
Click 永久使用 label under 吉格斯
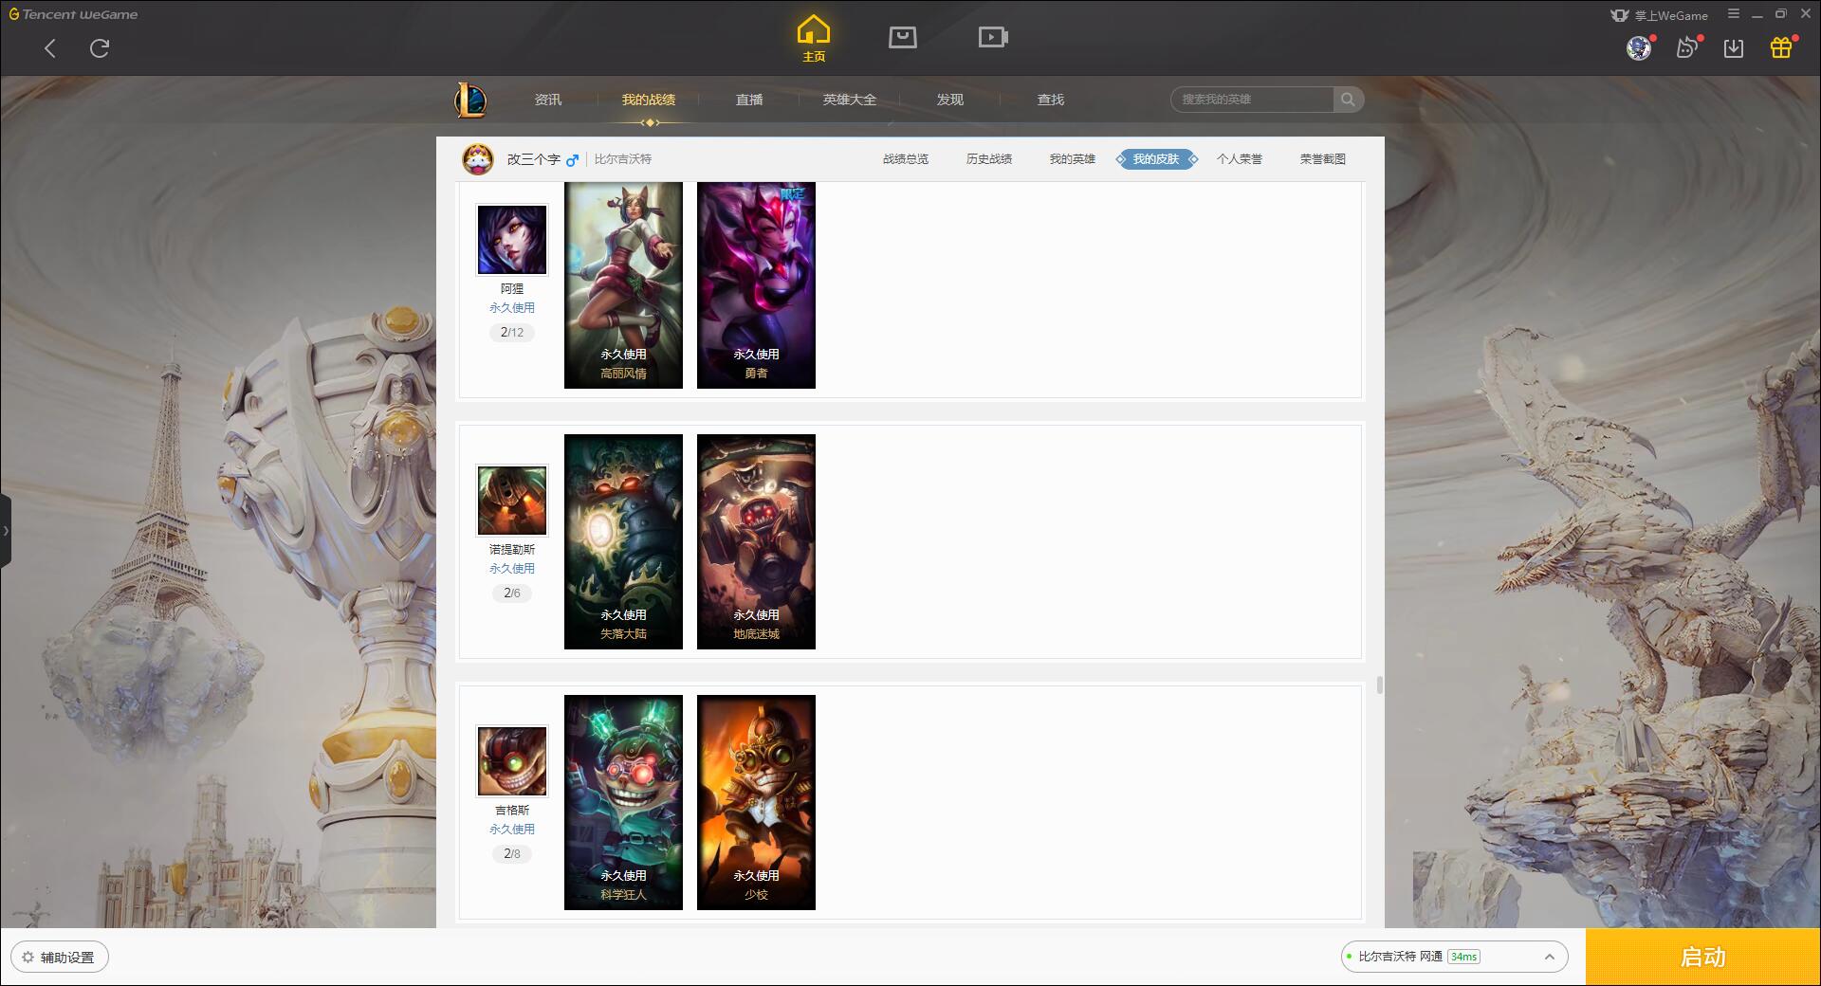pyautogui.click(x=512, y=830)
